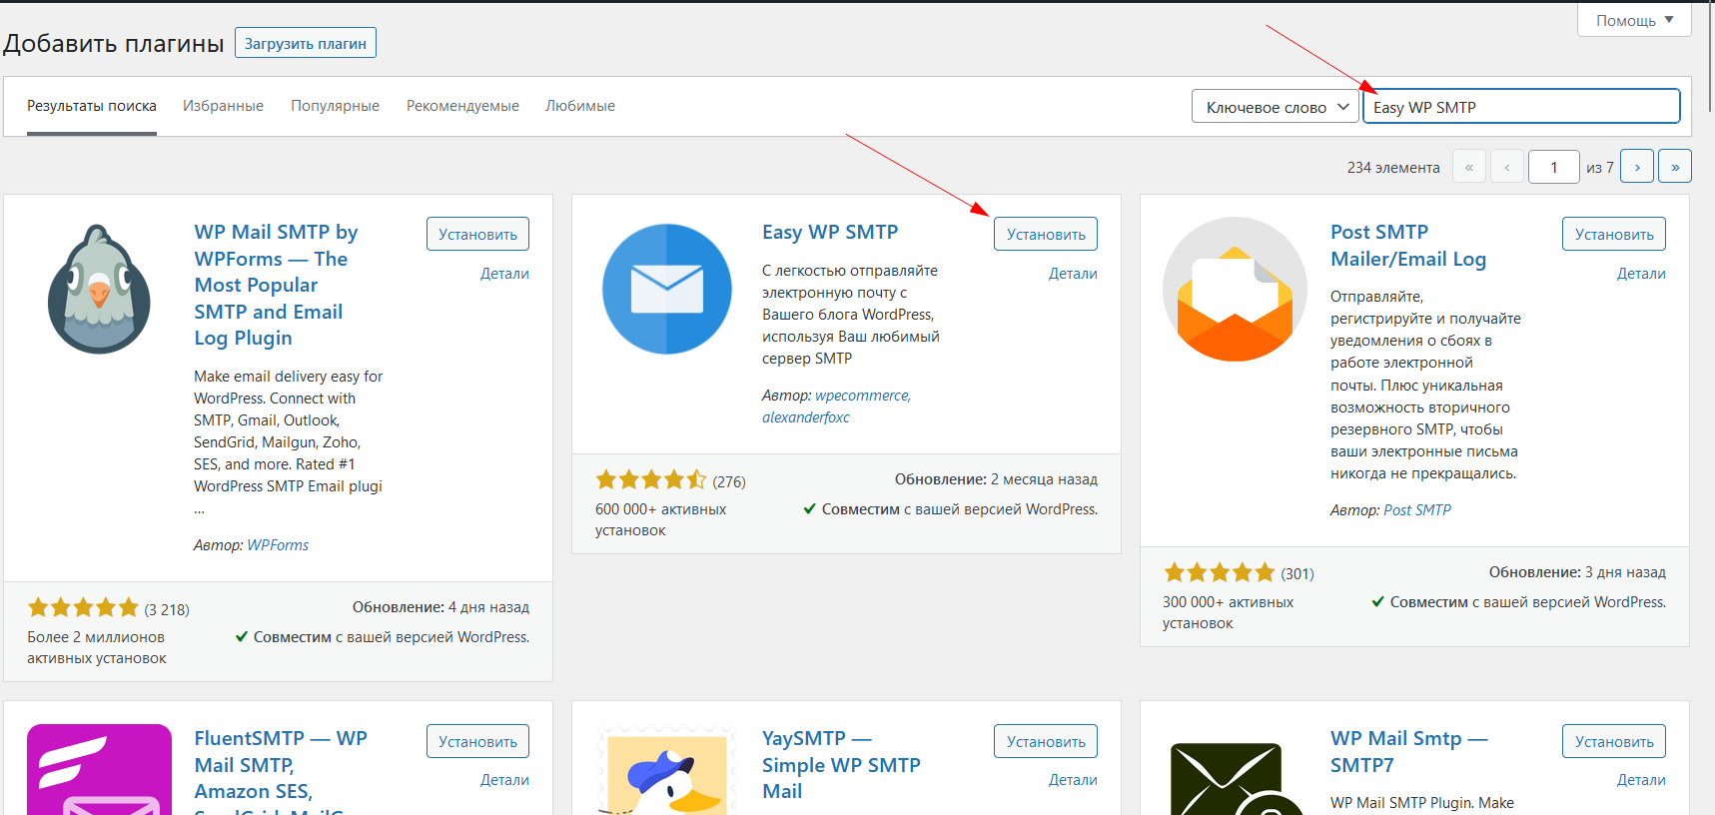Image resolution: width=1715 pixels, height=815 pixels.
Task: Click the current page number field
Action: [1553, 167]
